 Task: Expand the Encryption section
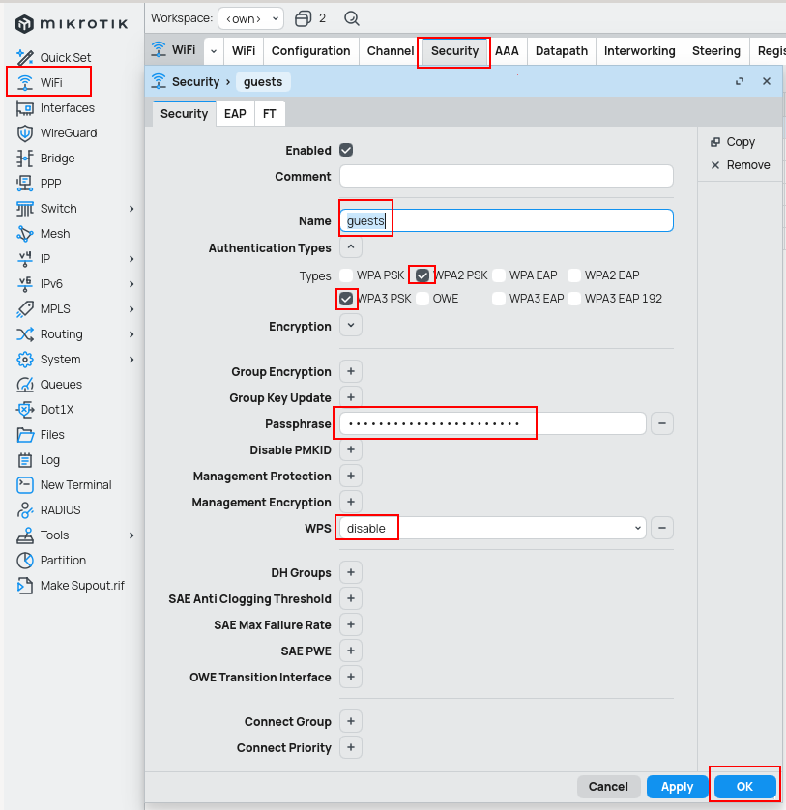coord(351,326)
